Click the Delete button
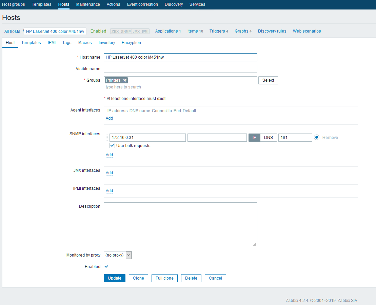Image resolution: width=376 pixels, height=305 pixels. click(x=191, y=278)
